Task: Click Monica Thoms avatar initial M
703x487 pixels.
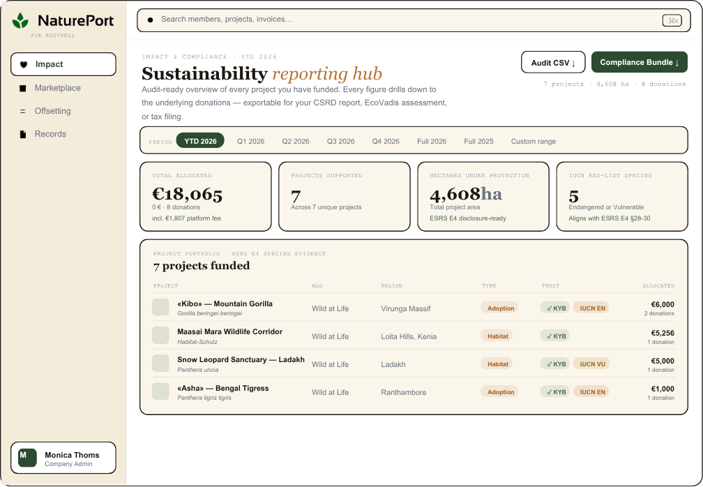Action: (27, 458)
